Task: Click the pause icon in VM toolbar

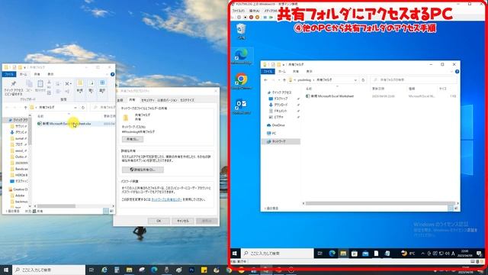Action: pyautogui.click(x=265, y=17)
